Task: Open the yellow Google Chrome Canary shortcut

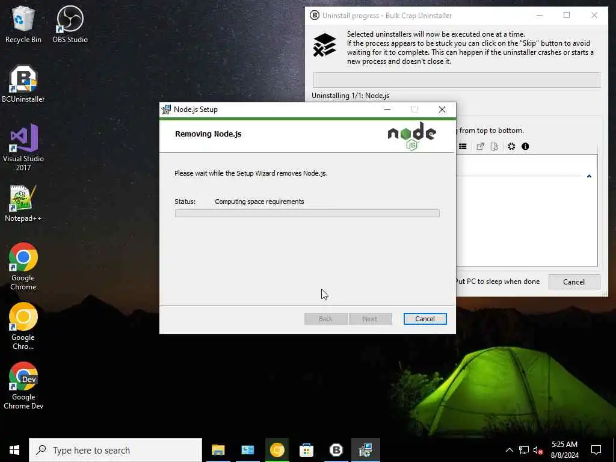Action: [23, 327]
